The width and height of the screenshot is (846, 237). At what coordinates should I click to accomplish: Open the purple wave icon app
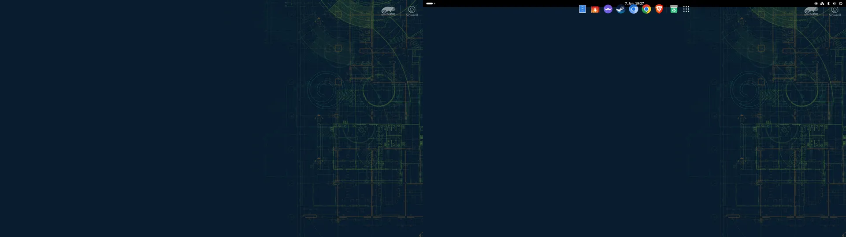(608, 9)
